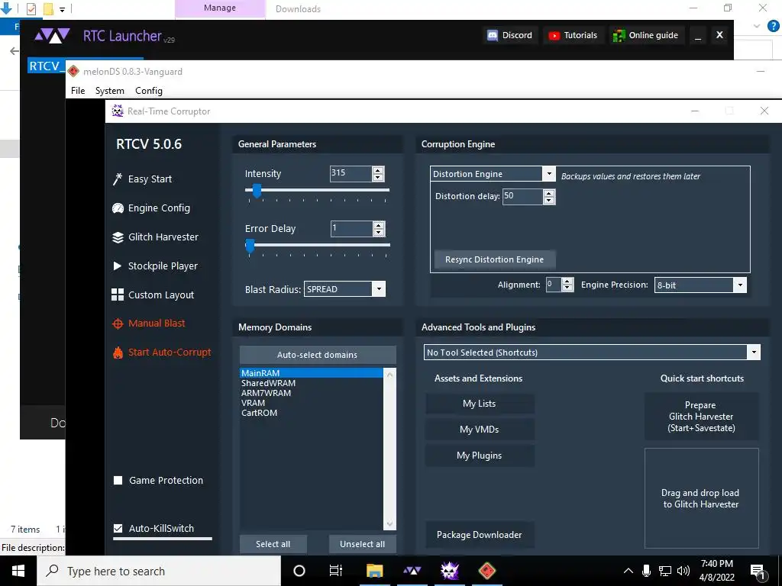
Task: Open My Plugins button
Action: pos(480,456)
